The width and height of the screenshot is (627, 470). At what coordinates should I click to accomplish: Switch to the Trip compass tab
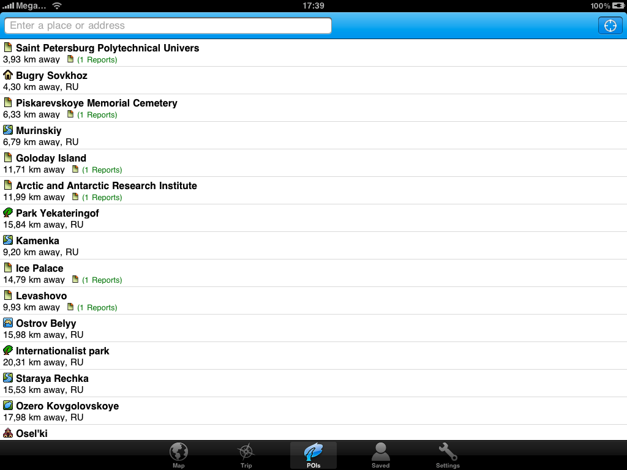[x=246, y=455]
